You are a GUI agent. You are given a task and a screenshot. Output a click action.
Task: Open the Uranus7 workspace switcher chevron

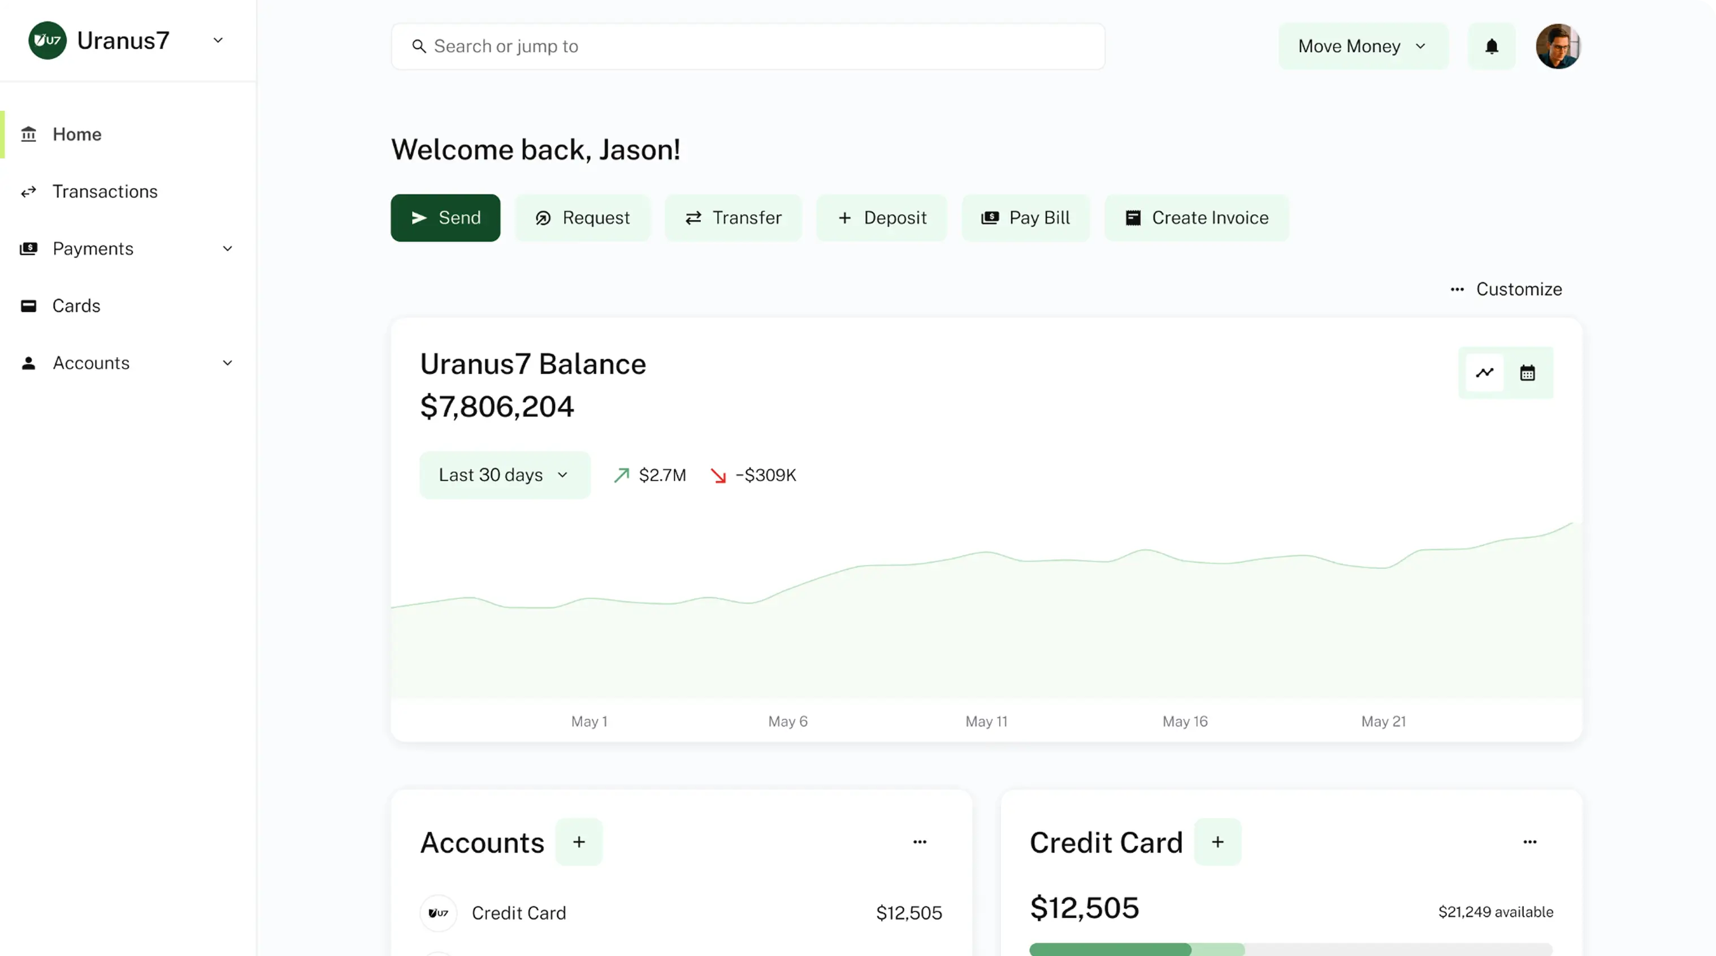click(x=218, y=41)
